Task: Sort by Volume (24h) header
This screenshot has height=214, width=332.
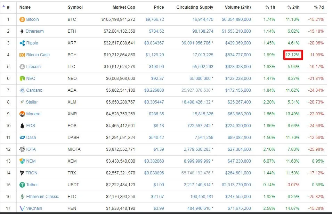Action: pos(238,7)
